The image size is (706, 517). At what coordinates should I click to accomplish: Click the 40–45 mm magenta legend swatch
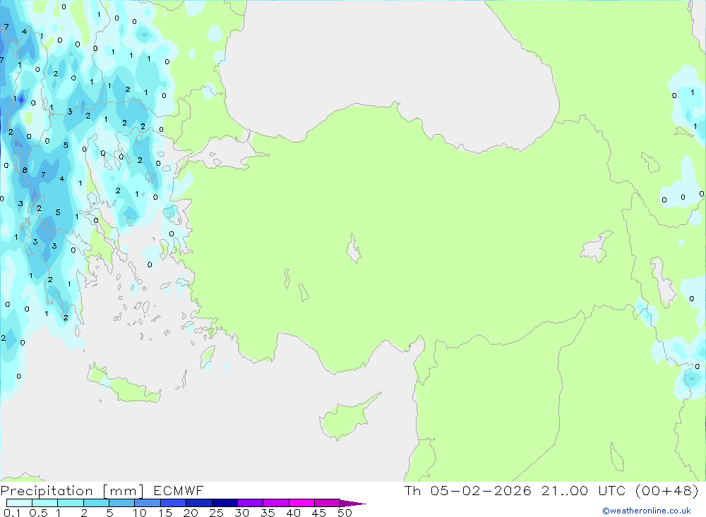301,503
